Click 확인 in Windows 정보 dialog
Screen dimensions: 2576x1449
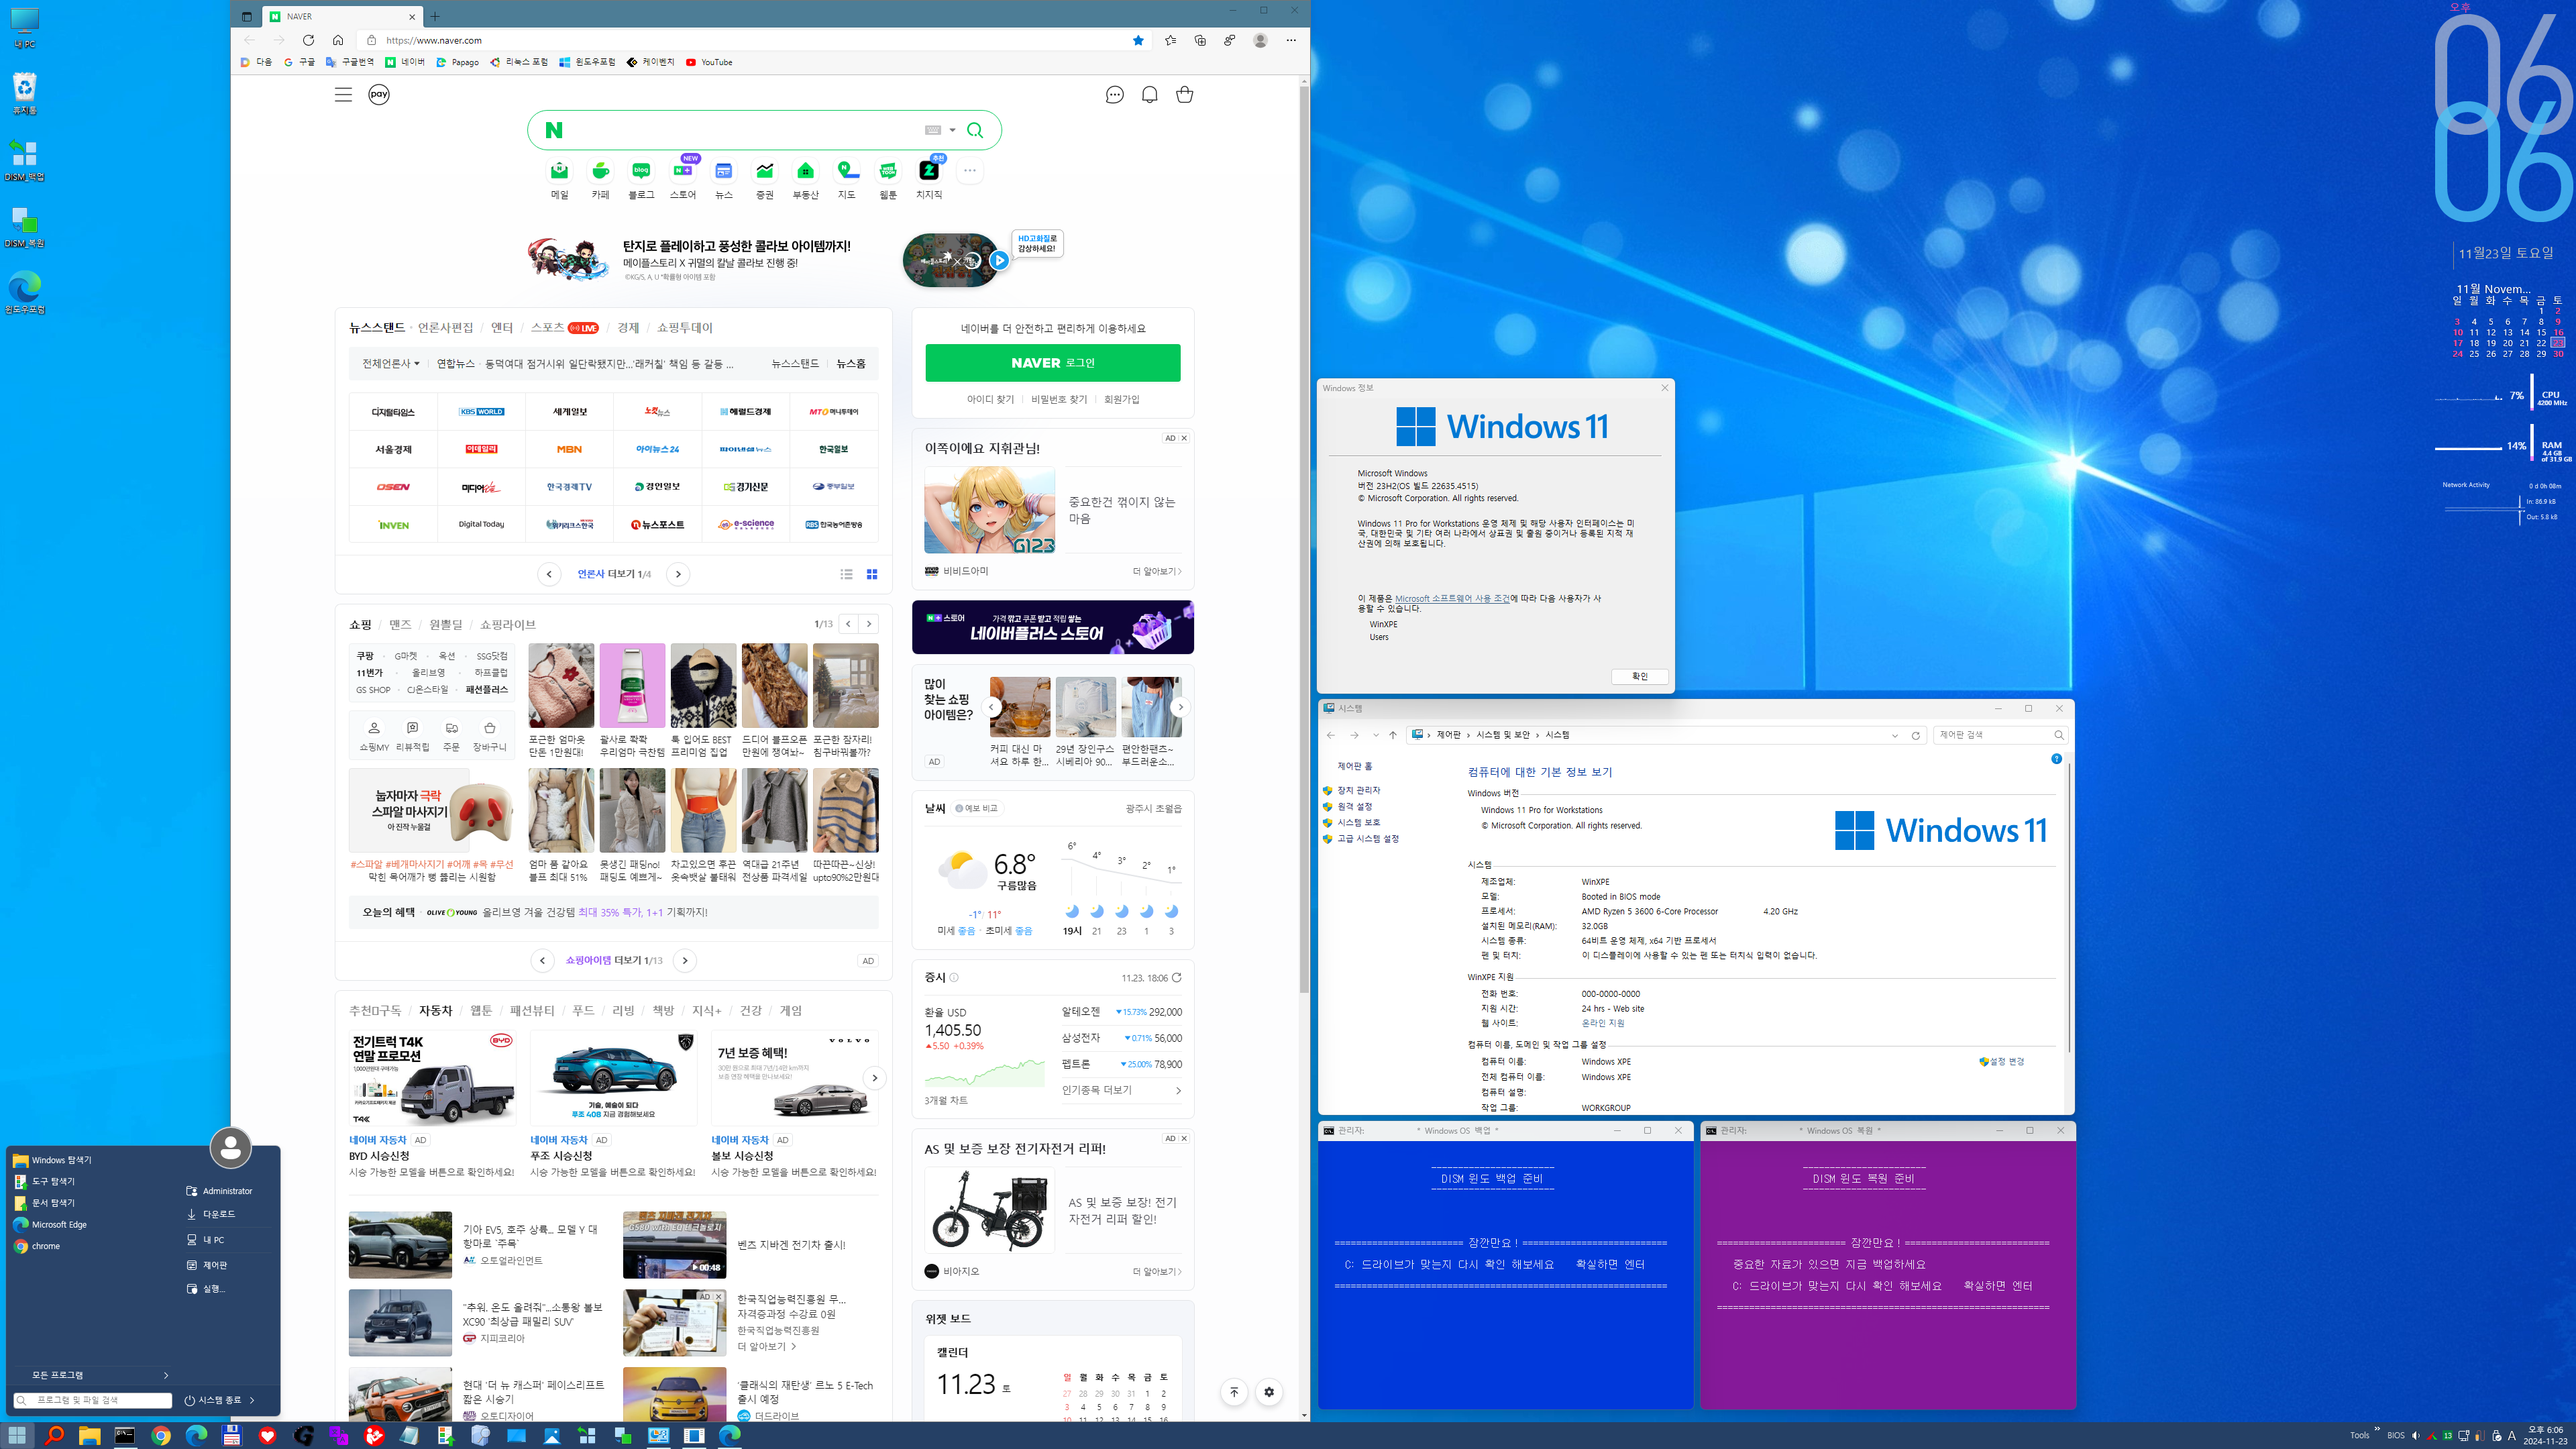[1640, 677]
